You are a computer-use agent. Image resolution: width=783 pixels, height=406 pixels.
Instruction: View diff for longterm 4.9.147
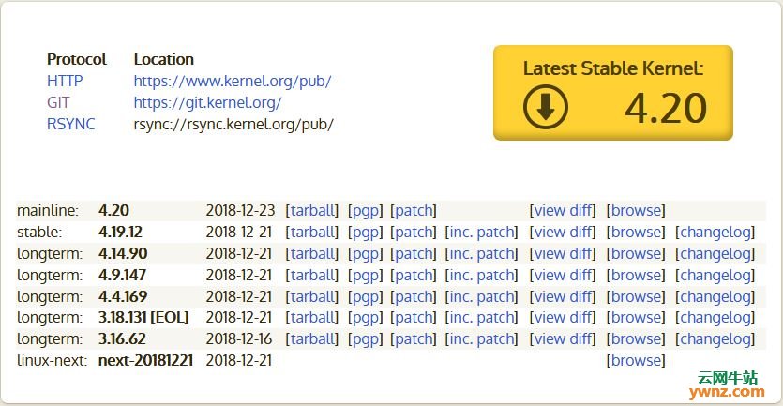[x=563, y=275]
